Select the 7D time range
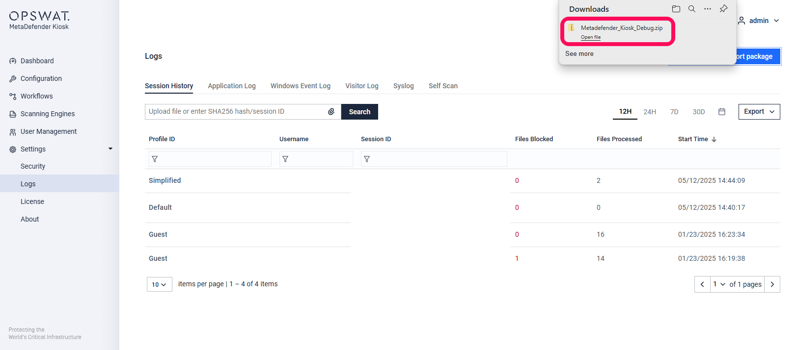The image size is (797, 350). pyautogui.click(x=674, y=112)
